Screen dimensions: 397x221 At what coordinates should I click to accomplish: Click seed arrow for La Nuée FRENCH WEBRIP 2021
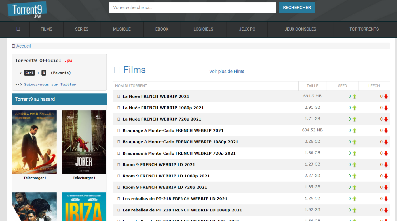[x=354, y=96]
